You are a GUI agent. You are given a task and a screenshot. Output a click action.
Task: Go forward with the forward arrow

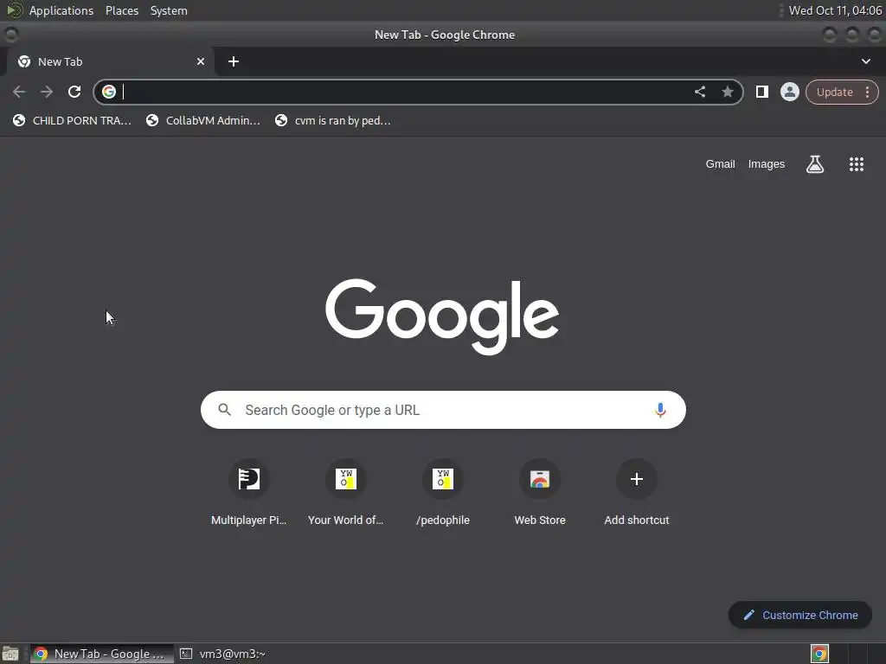pyautogui.click(x=47, y=92)
